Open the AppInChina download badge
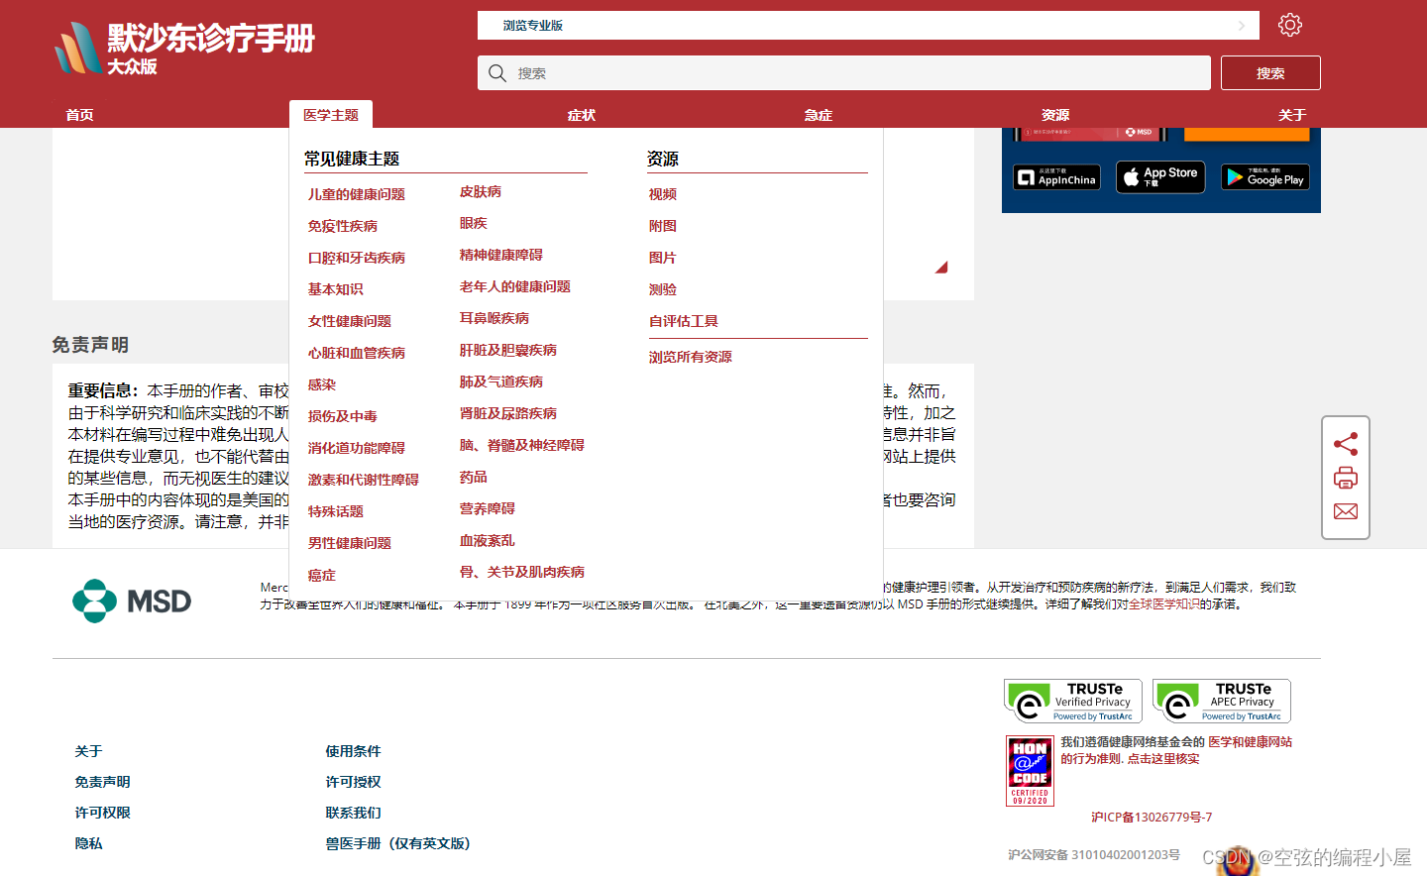The height and width of the screenshot is (876, 1427). click(x=1057, y=177)
